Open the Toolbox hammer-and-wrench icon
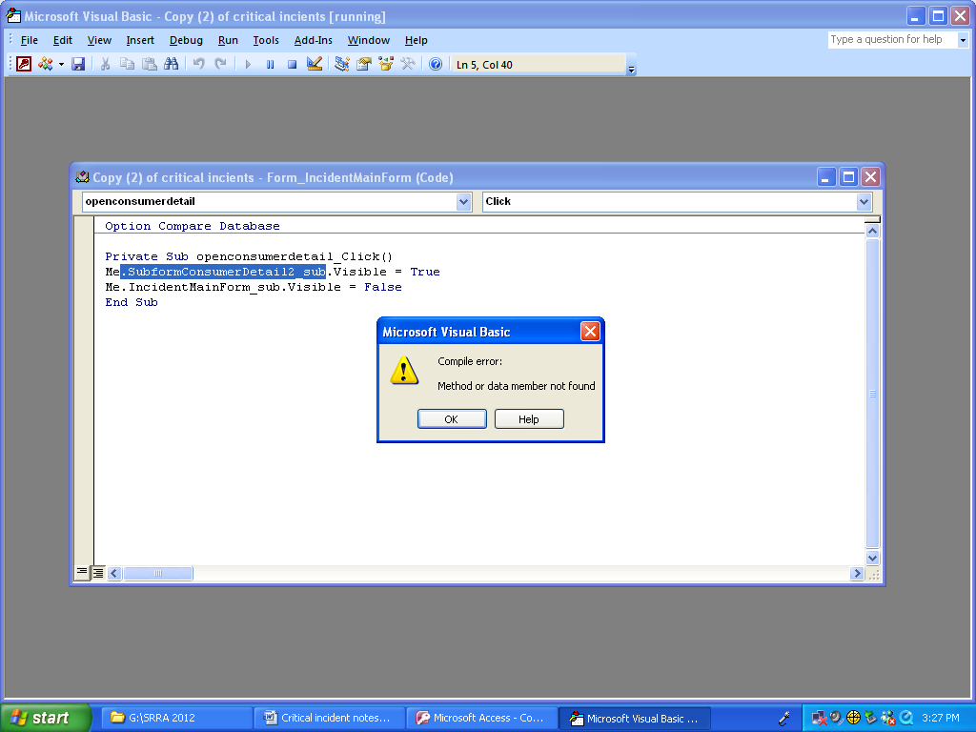The width and height of the screenshot is (976, 732). click(408, 64)
